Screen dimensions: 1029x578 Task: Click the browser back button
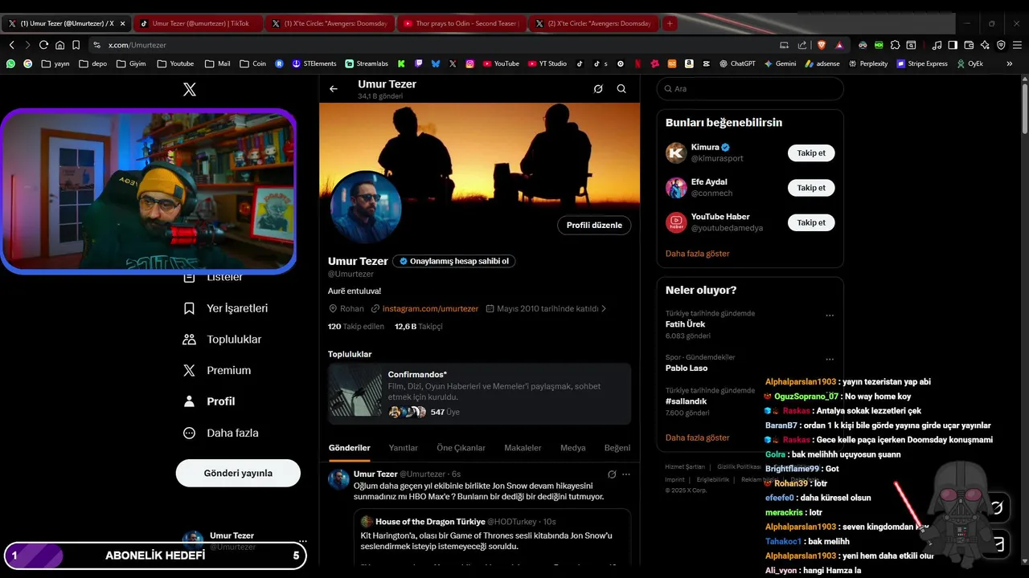click(x=11, y=45)
